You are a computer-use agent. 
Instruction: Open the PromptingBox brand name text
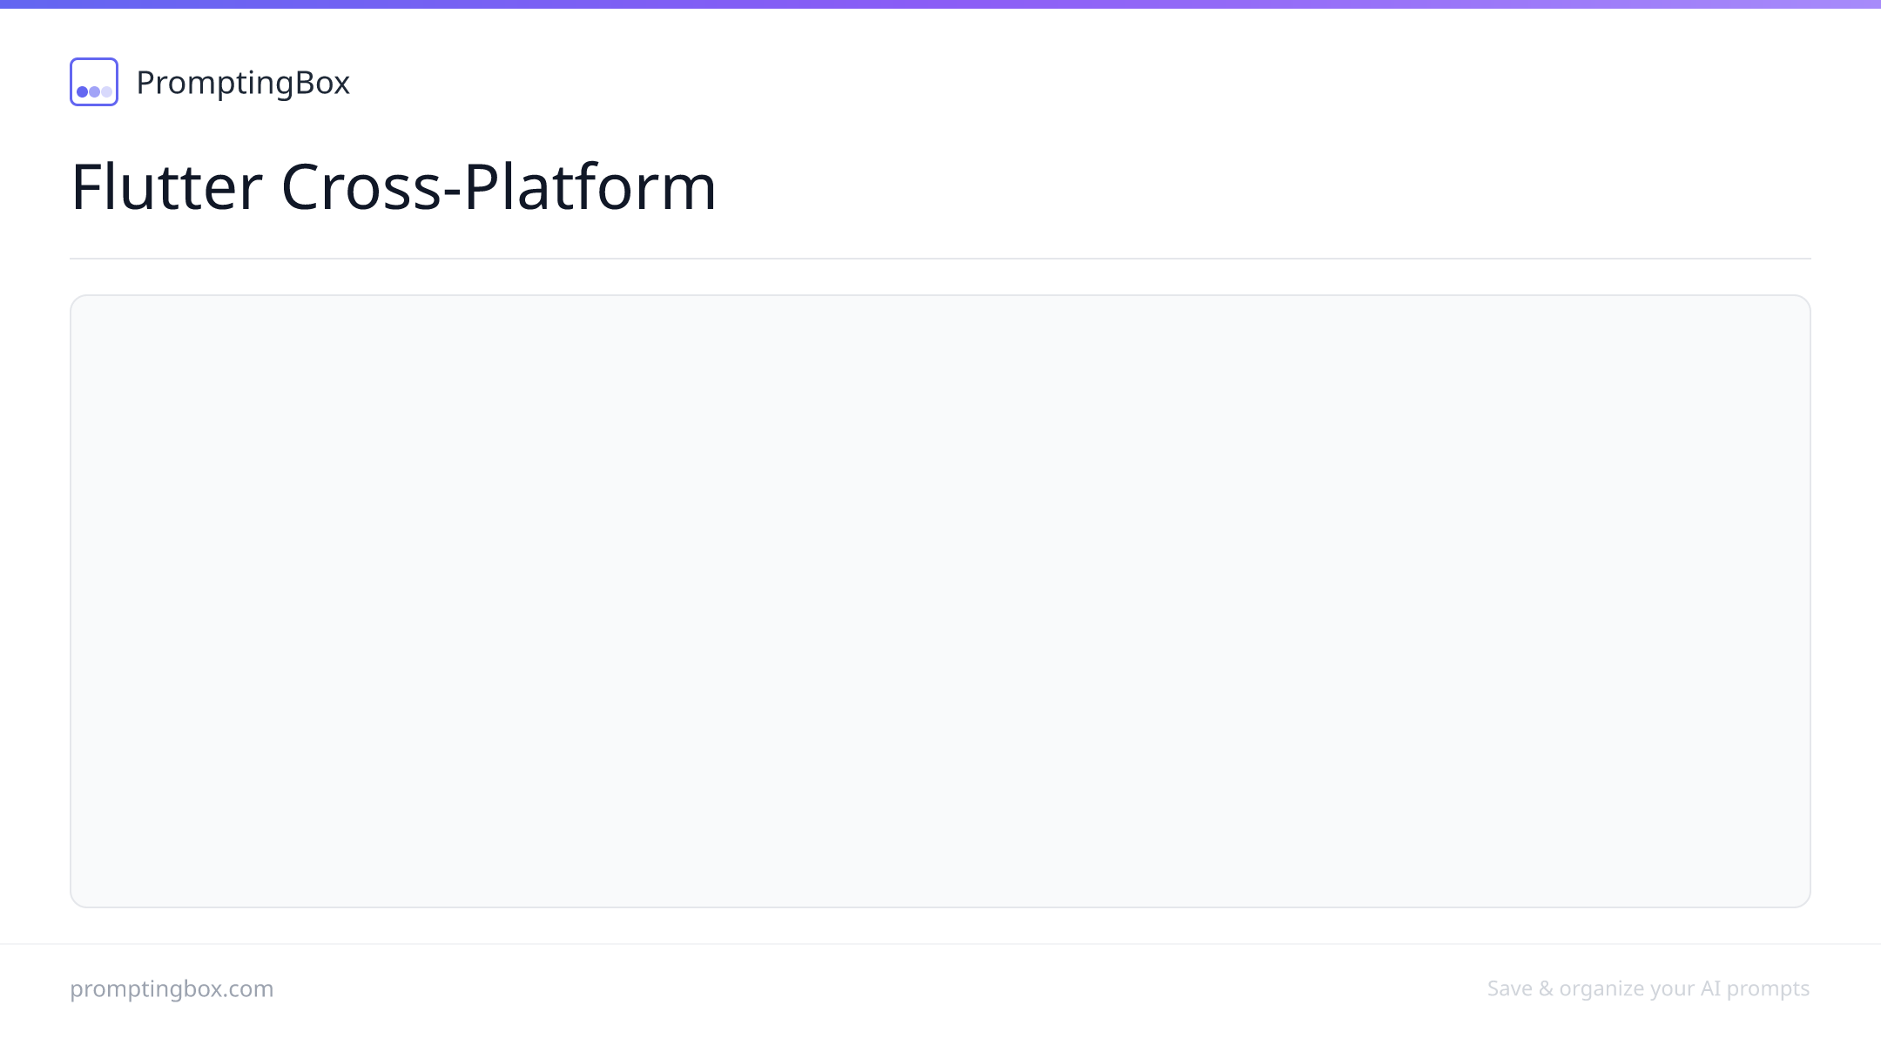pyautogui.click(x=243, y=83)
